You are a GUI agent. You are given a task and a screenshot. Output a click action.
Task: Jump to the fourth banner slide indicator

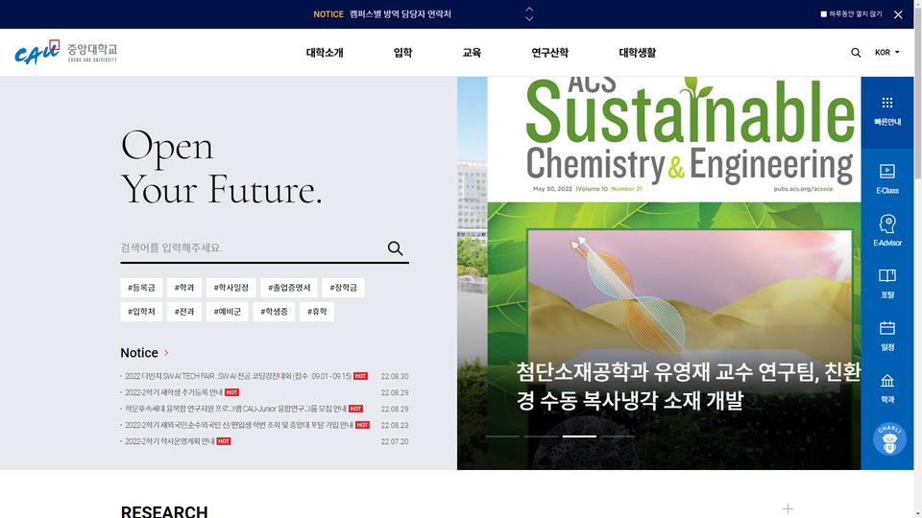pos(618,436)
